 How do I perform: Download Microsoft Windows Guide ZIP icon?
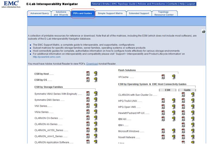[193, 131]
